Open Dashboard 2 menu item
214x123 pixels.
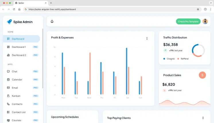tap(22, 55)
